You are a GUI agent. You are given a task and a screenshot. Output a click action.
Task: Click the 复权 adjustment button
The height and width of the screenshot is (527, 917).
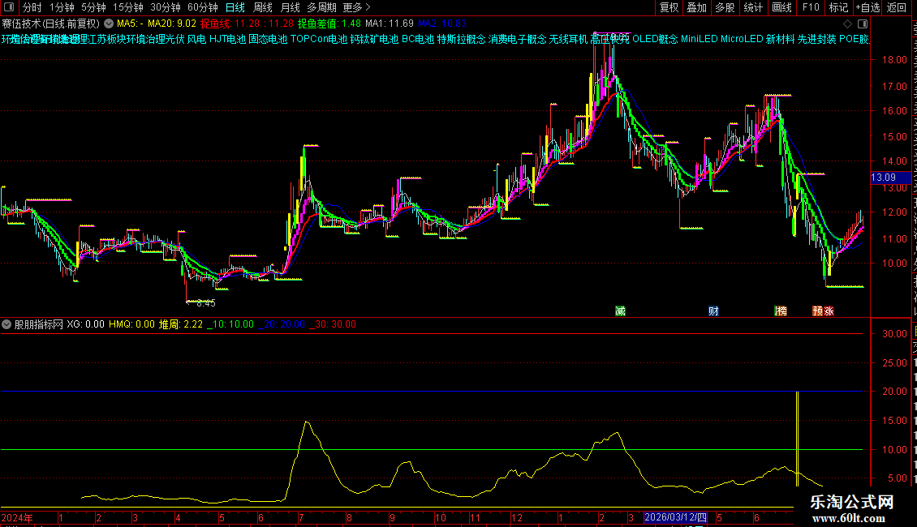pos(669,7)
